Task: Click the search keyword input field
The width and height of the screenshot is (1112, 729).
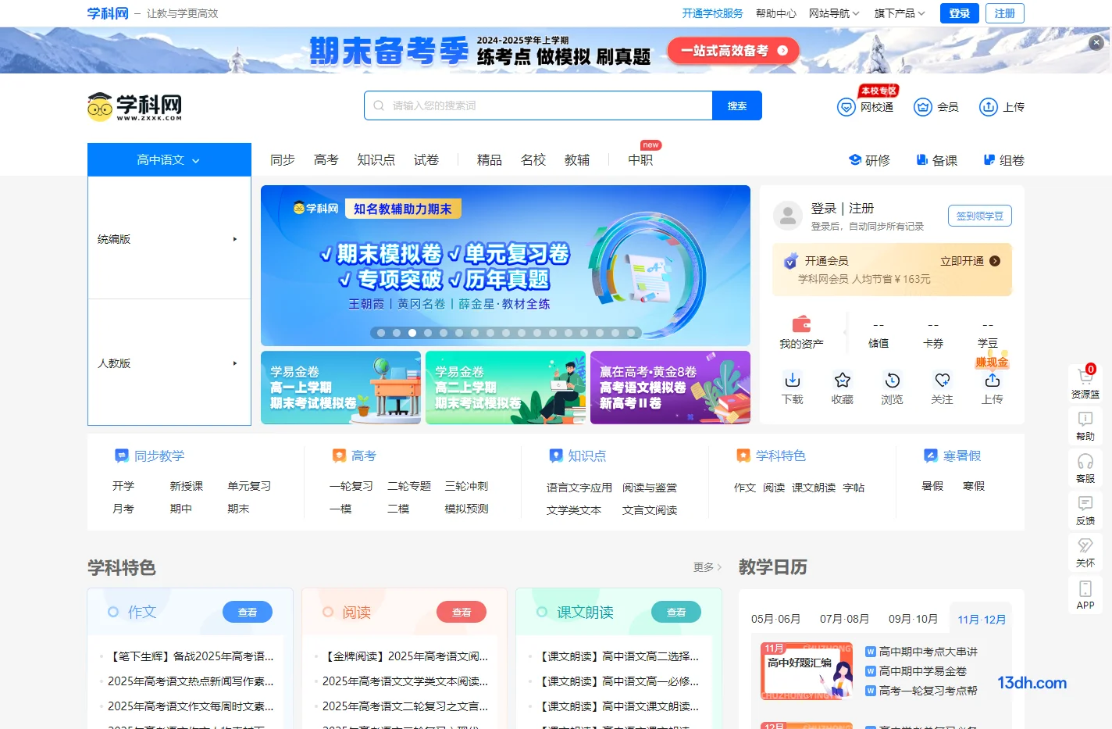Action: [x=538, y=105]
